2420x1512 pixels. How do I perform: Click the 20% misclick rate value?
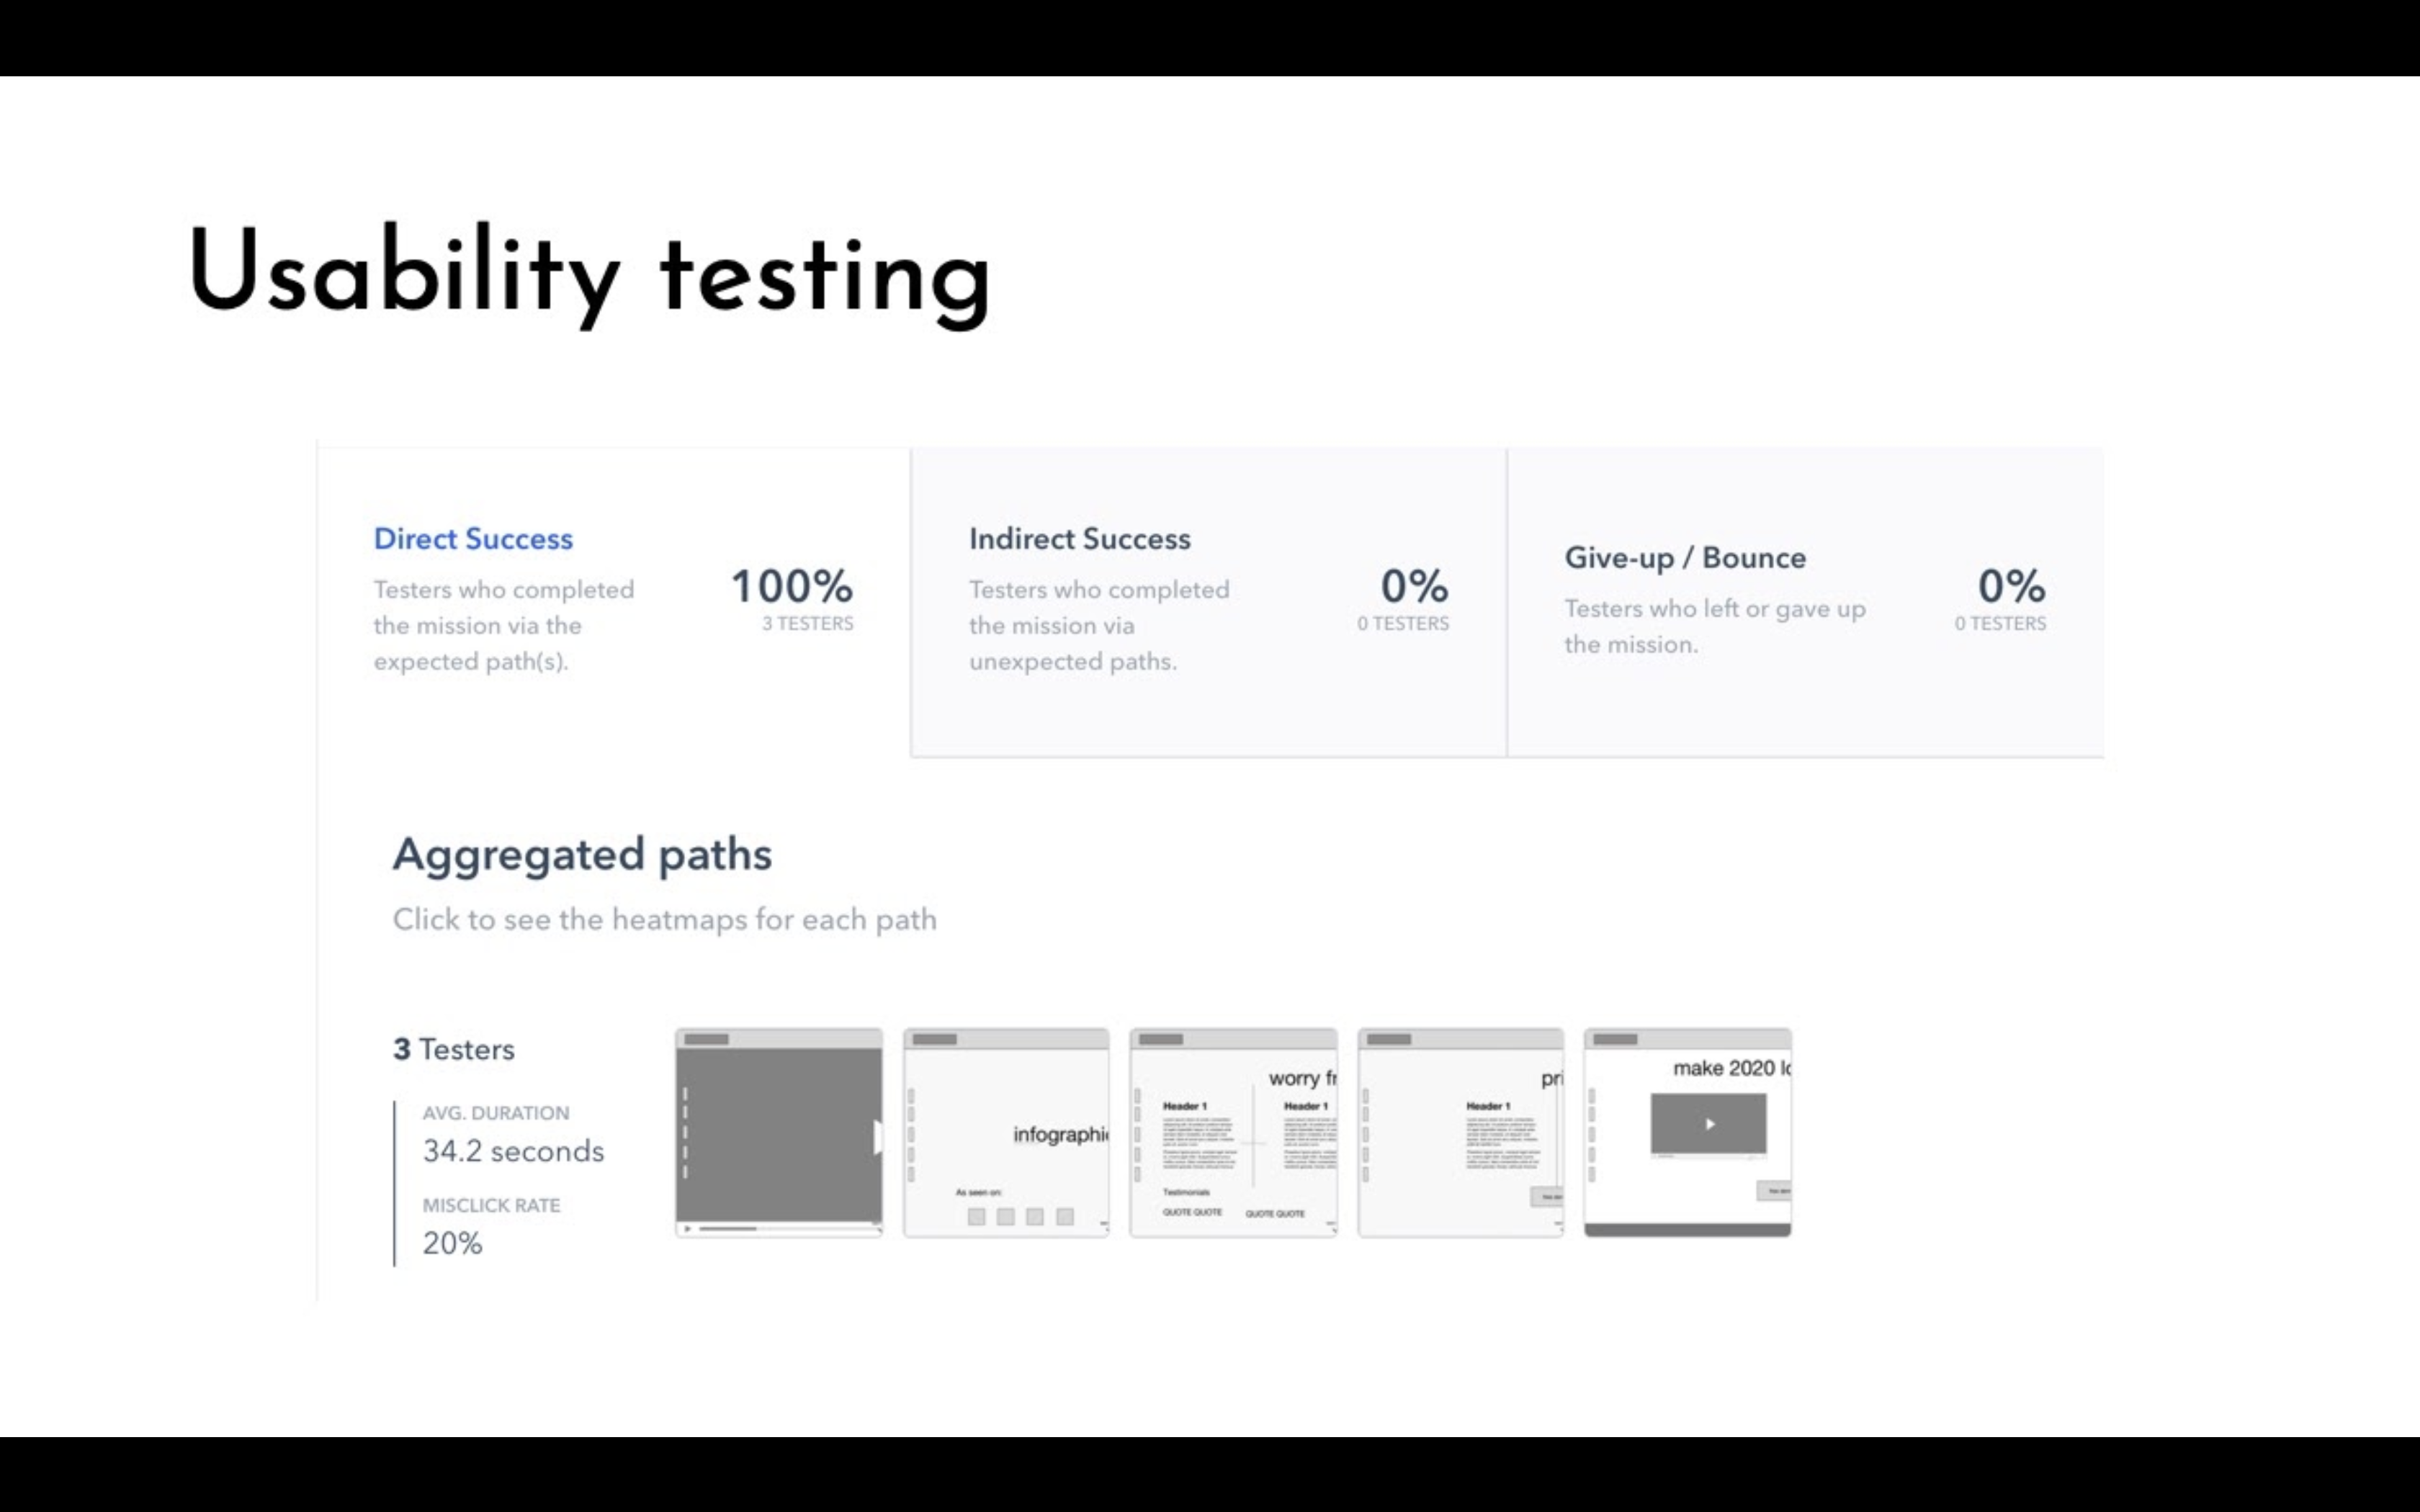452,1243
